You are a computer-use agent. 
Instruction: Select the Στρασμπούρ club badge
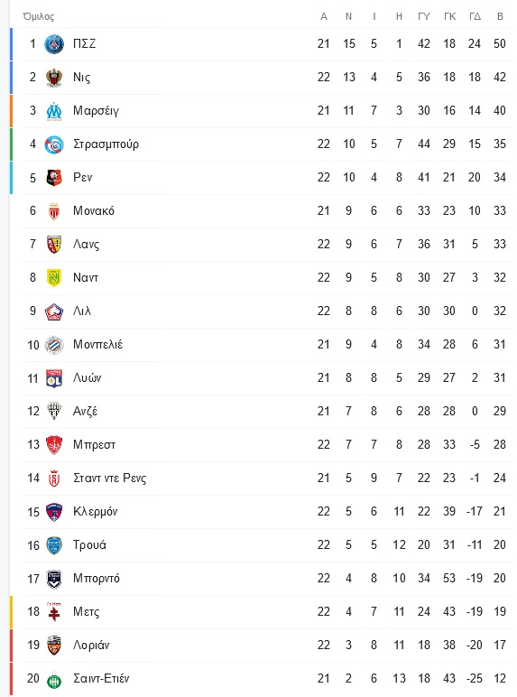point(54,144)
